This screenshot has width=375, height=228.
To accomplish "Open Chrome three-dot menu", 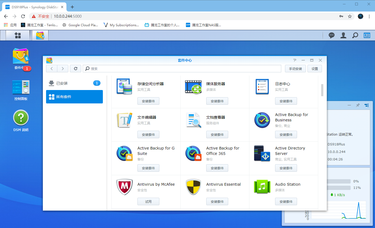I will pyautogui.click(x=369, y=16).
